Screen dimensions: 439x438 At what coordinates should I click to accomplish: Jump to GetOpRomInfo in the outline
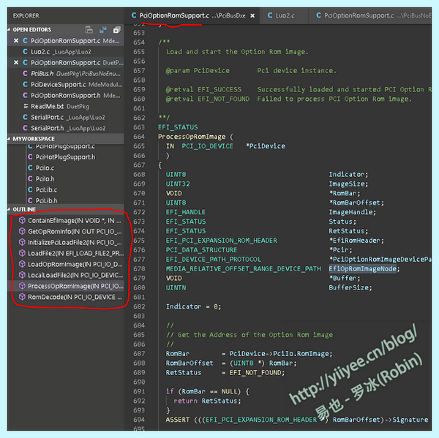[x=66, y=231]
